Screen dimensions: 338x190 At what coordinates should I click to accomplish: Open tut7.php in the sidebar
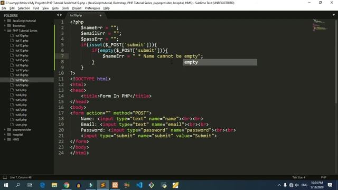tap(21, 110)
